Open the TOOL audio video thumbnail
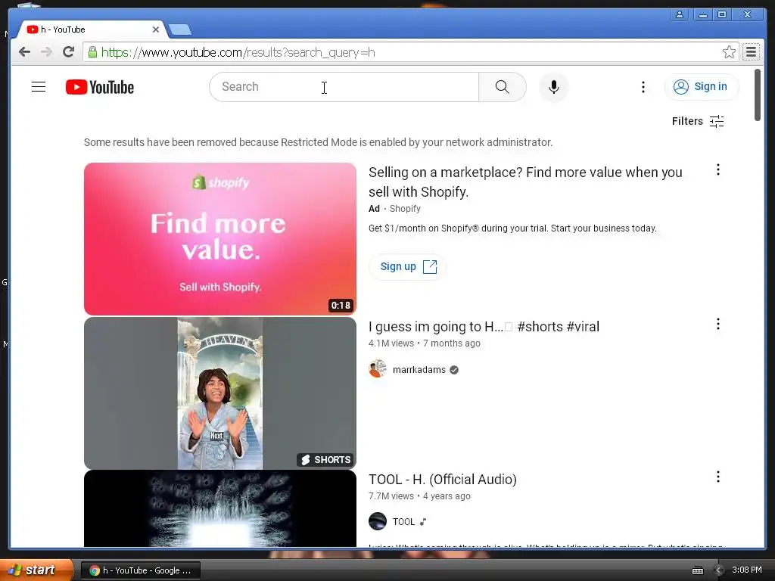Screen dimensions: 775x581 (220, 508)
